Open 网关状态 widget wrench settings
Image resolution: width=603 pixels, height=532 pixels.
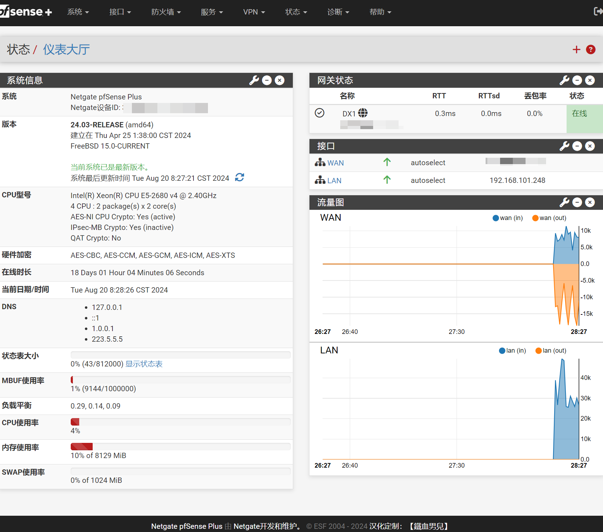pyautogui.click(x=564, y=80)
